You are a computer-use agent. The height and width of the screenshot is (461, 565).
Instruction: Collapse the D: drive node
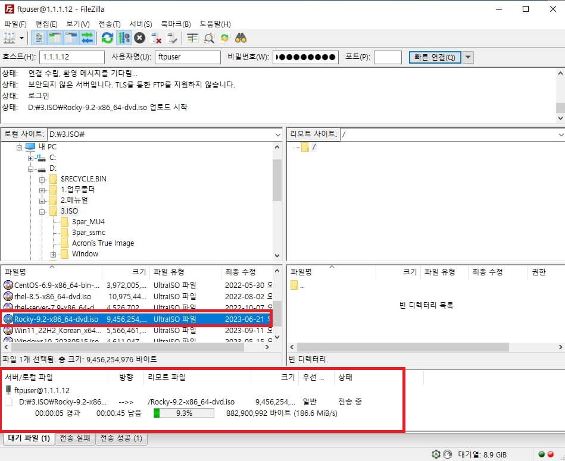[30, 169]
